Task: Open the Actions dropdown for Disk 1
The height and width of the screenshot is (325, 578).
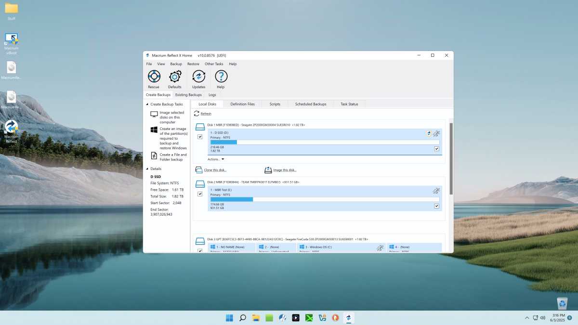Action: [216, 159]
